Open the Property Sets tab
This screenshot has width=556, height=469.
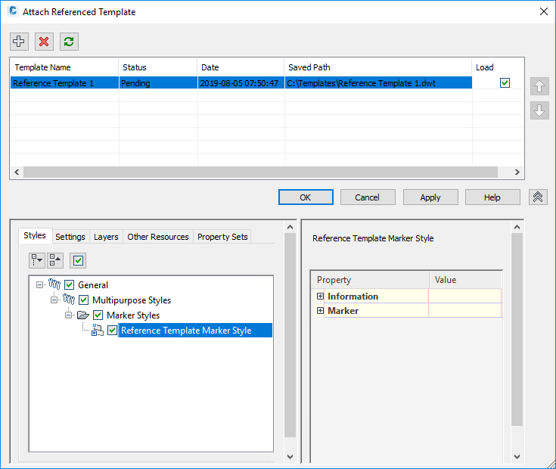pos(222,237)
